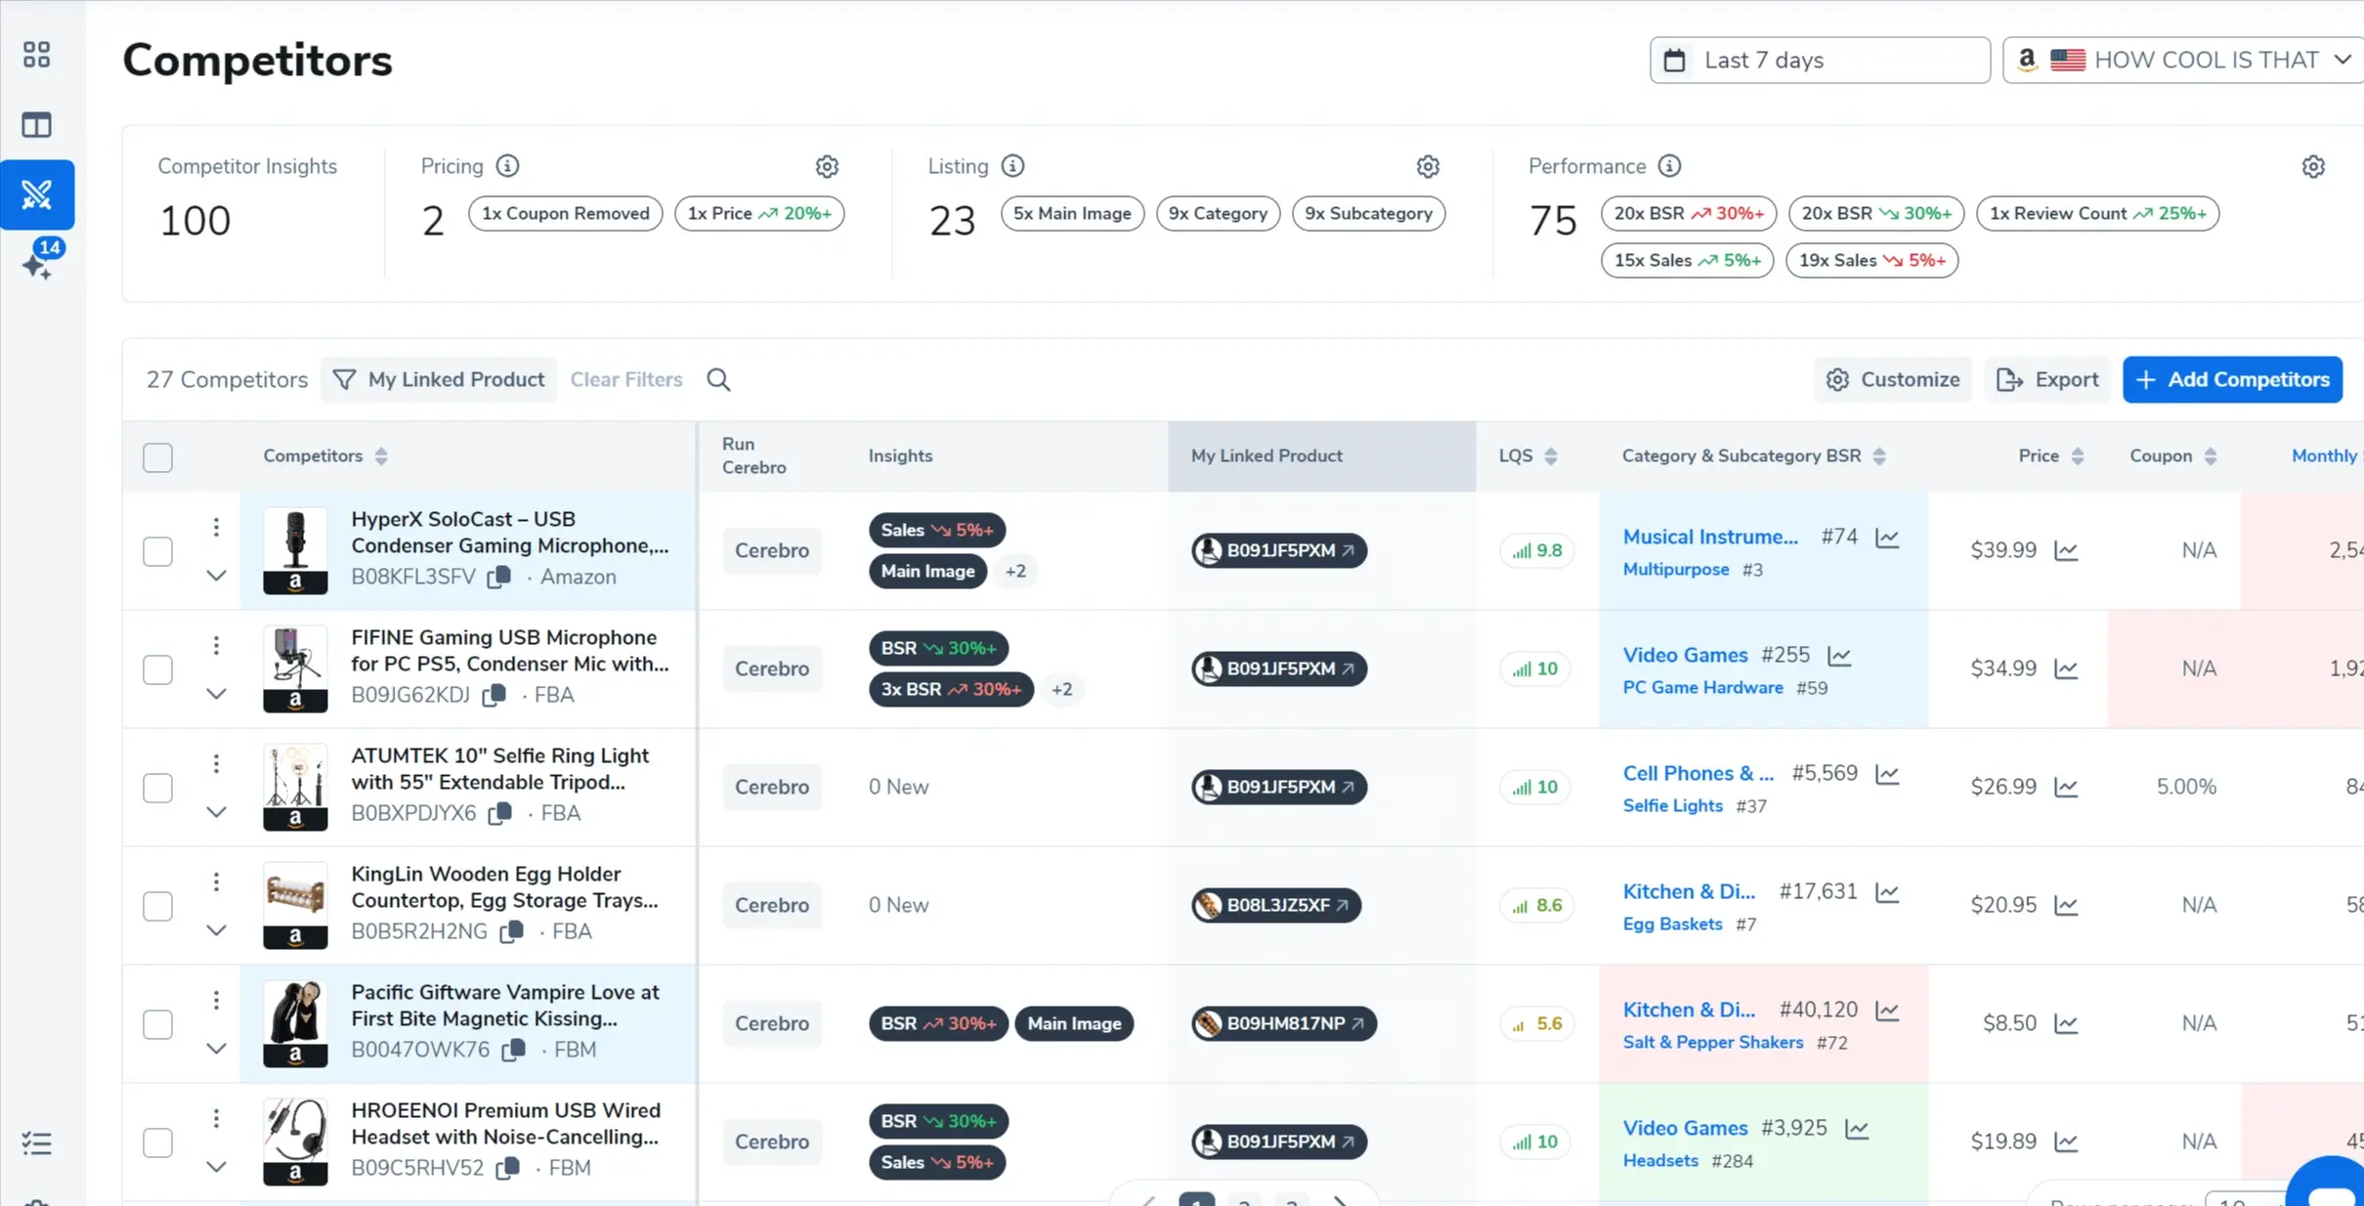Open the checklist icon at sidebar bottom
This screenshot has width=2364, height=1206.
[x=38, y=1141]
